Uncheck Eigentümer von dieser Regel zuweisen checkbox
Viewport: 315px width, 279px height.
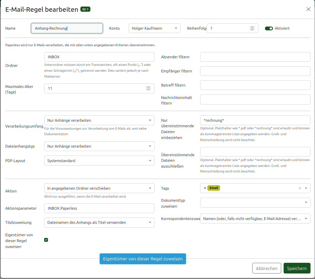point(46,240)
